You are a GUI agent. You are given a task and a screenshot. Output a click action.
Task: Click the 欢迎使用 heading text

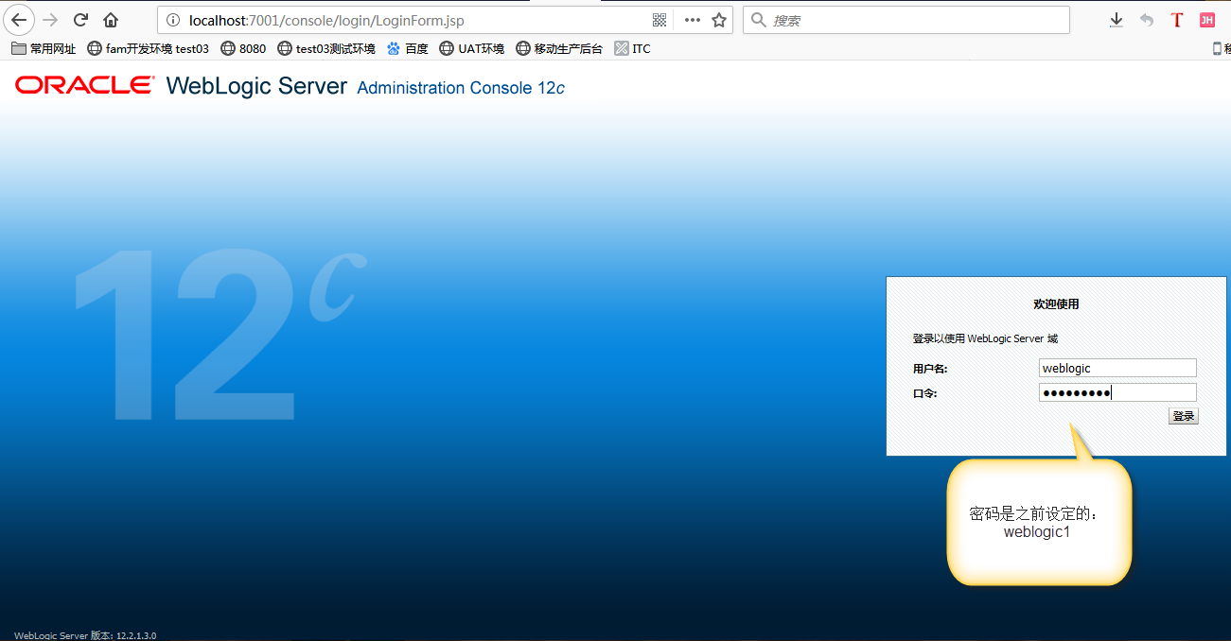pos(1056,304)
